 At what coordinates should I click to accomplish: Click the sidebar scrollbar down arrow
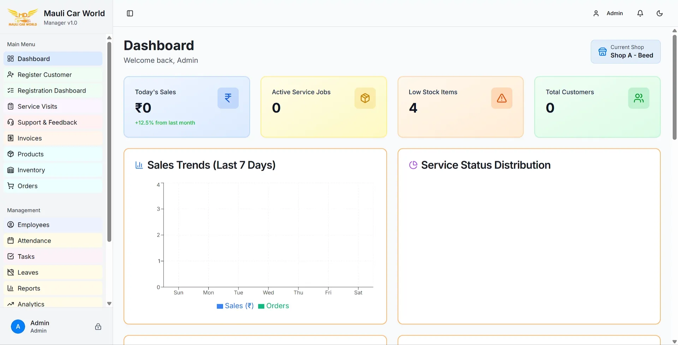(109, 303)
